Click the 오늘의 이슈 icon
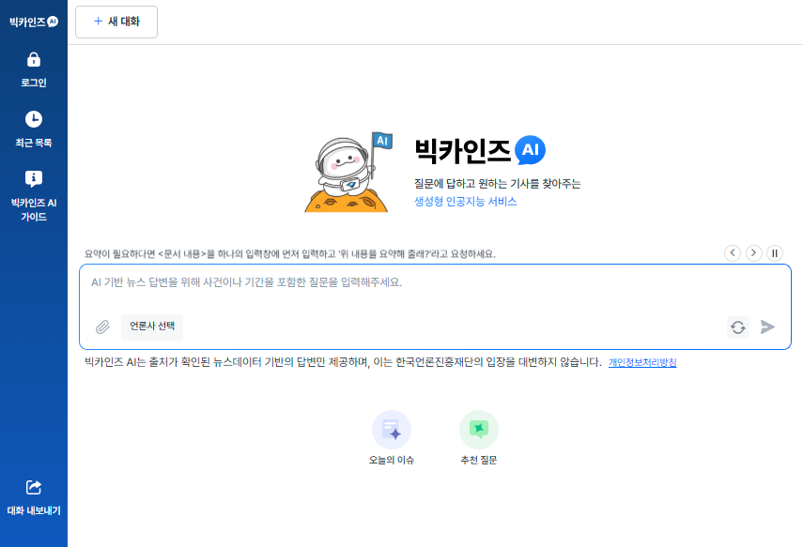 click(392, 430)
